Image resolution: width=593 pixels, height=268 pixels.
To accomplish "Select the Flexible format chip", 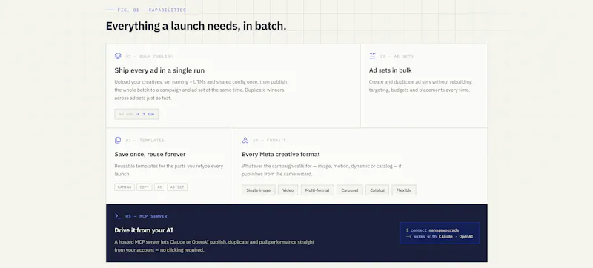I will pyautogui.click(x=404, y=190).
